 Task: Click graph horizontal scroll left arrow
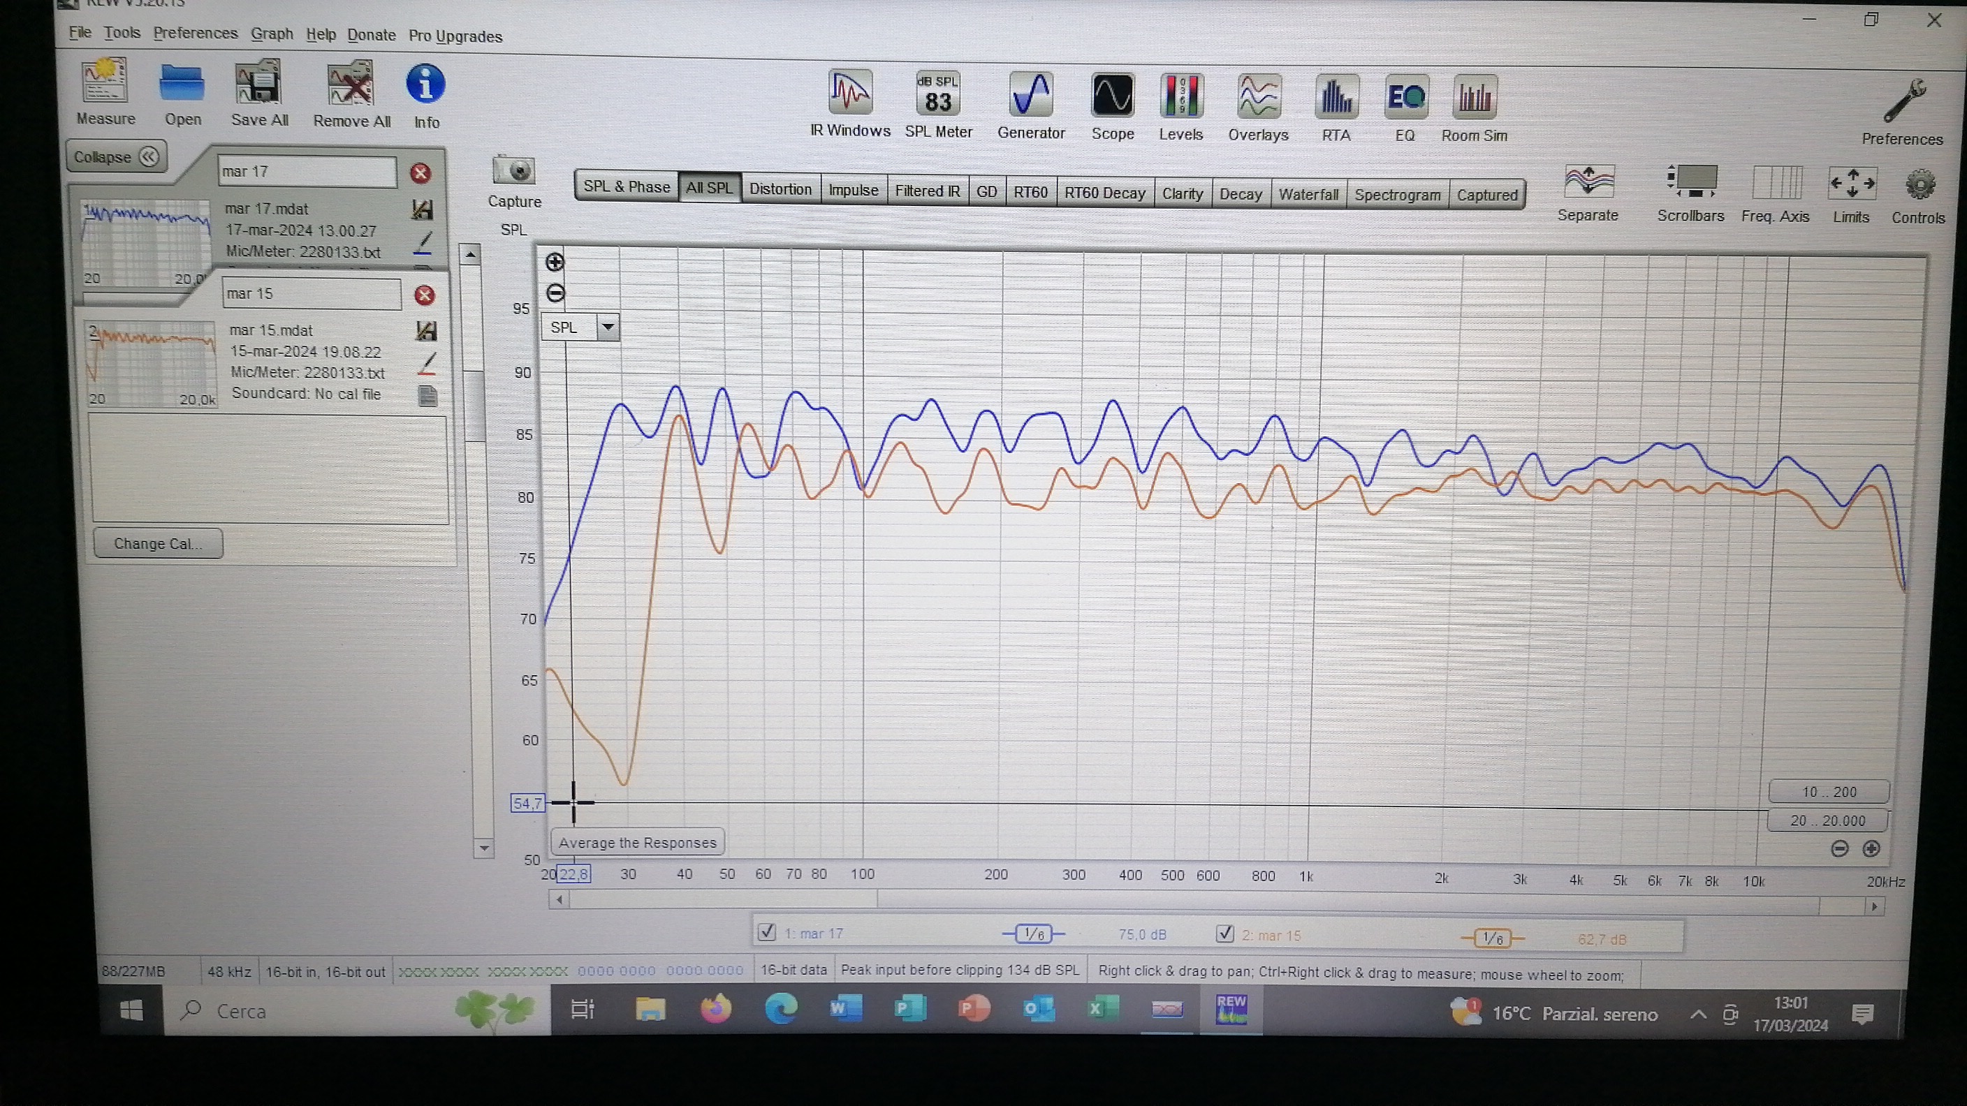[x=560, y=900]
